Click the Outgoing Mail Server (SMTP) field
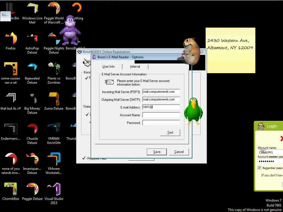The image size is (283, 212). (161, 99)
